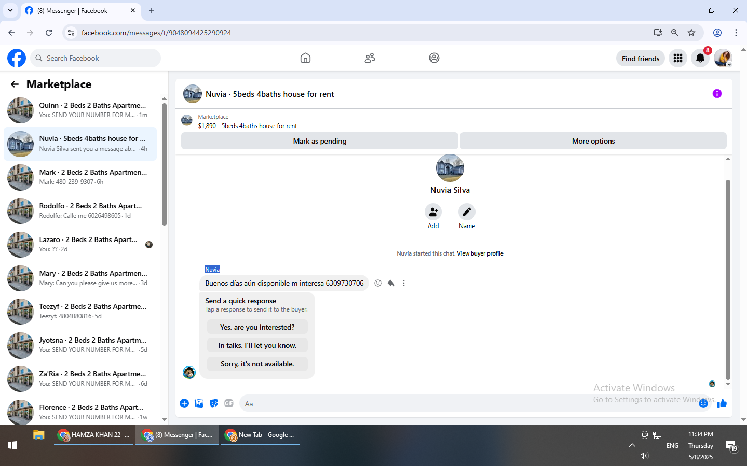Open Windows Start menu
The width and height of the screenshot is (747, 466).
pos(12,445)
